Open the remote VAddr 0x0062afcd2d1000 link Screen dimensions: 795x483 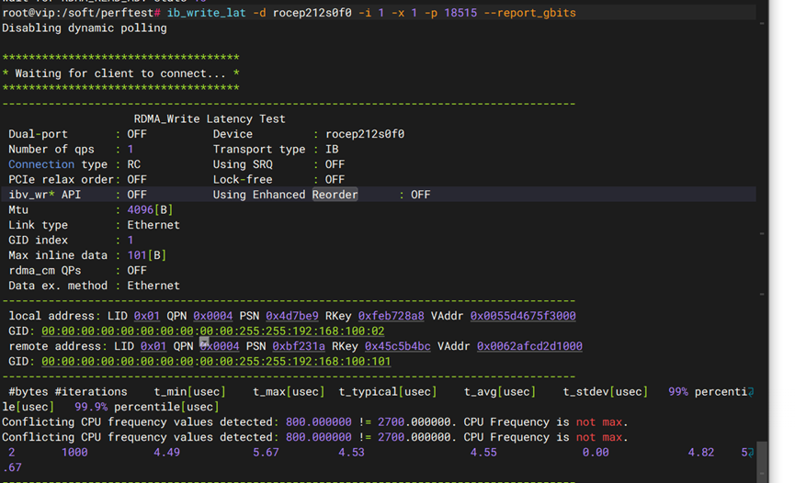point(529,346)
